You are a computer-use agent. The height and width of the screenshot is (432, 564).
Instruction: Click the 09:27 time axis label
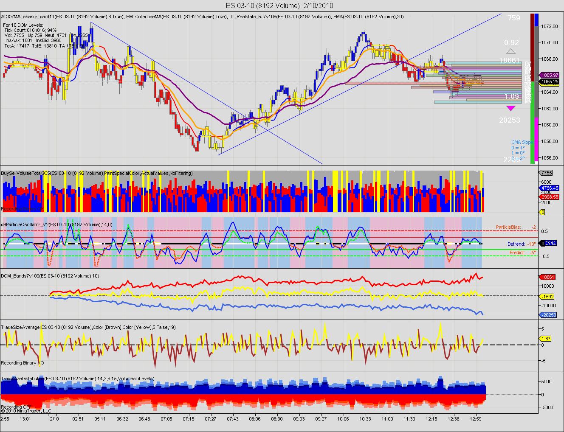point(321,418)
